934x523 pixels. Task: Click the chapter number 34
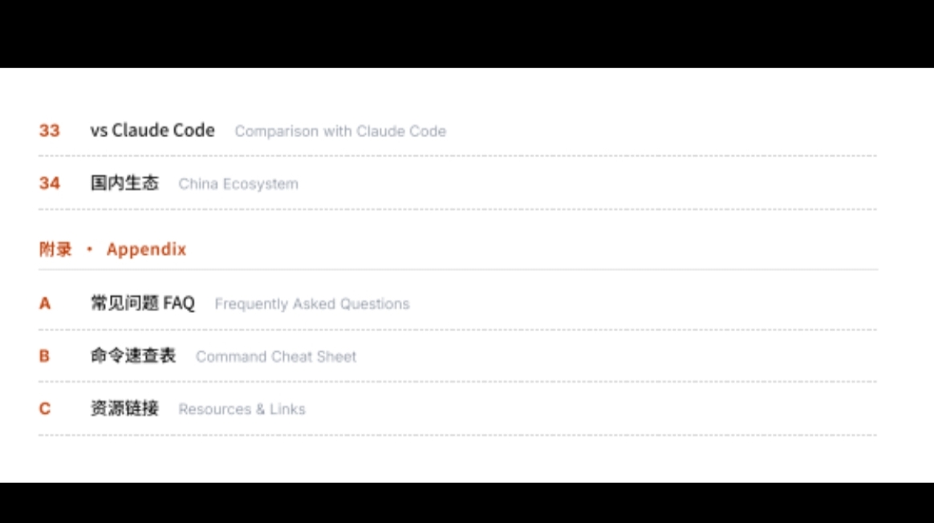tap(49, 184)
